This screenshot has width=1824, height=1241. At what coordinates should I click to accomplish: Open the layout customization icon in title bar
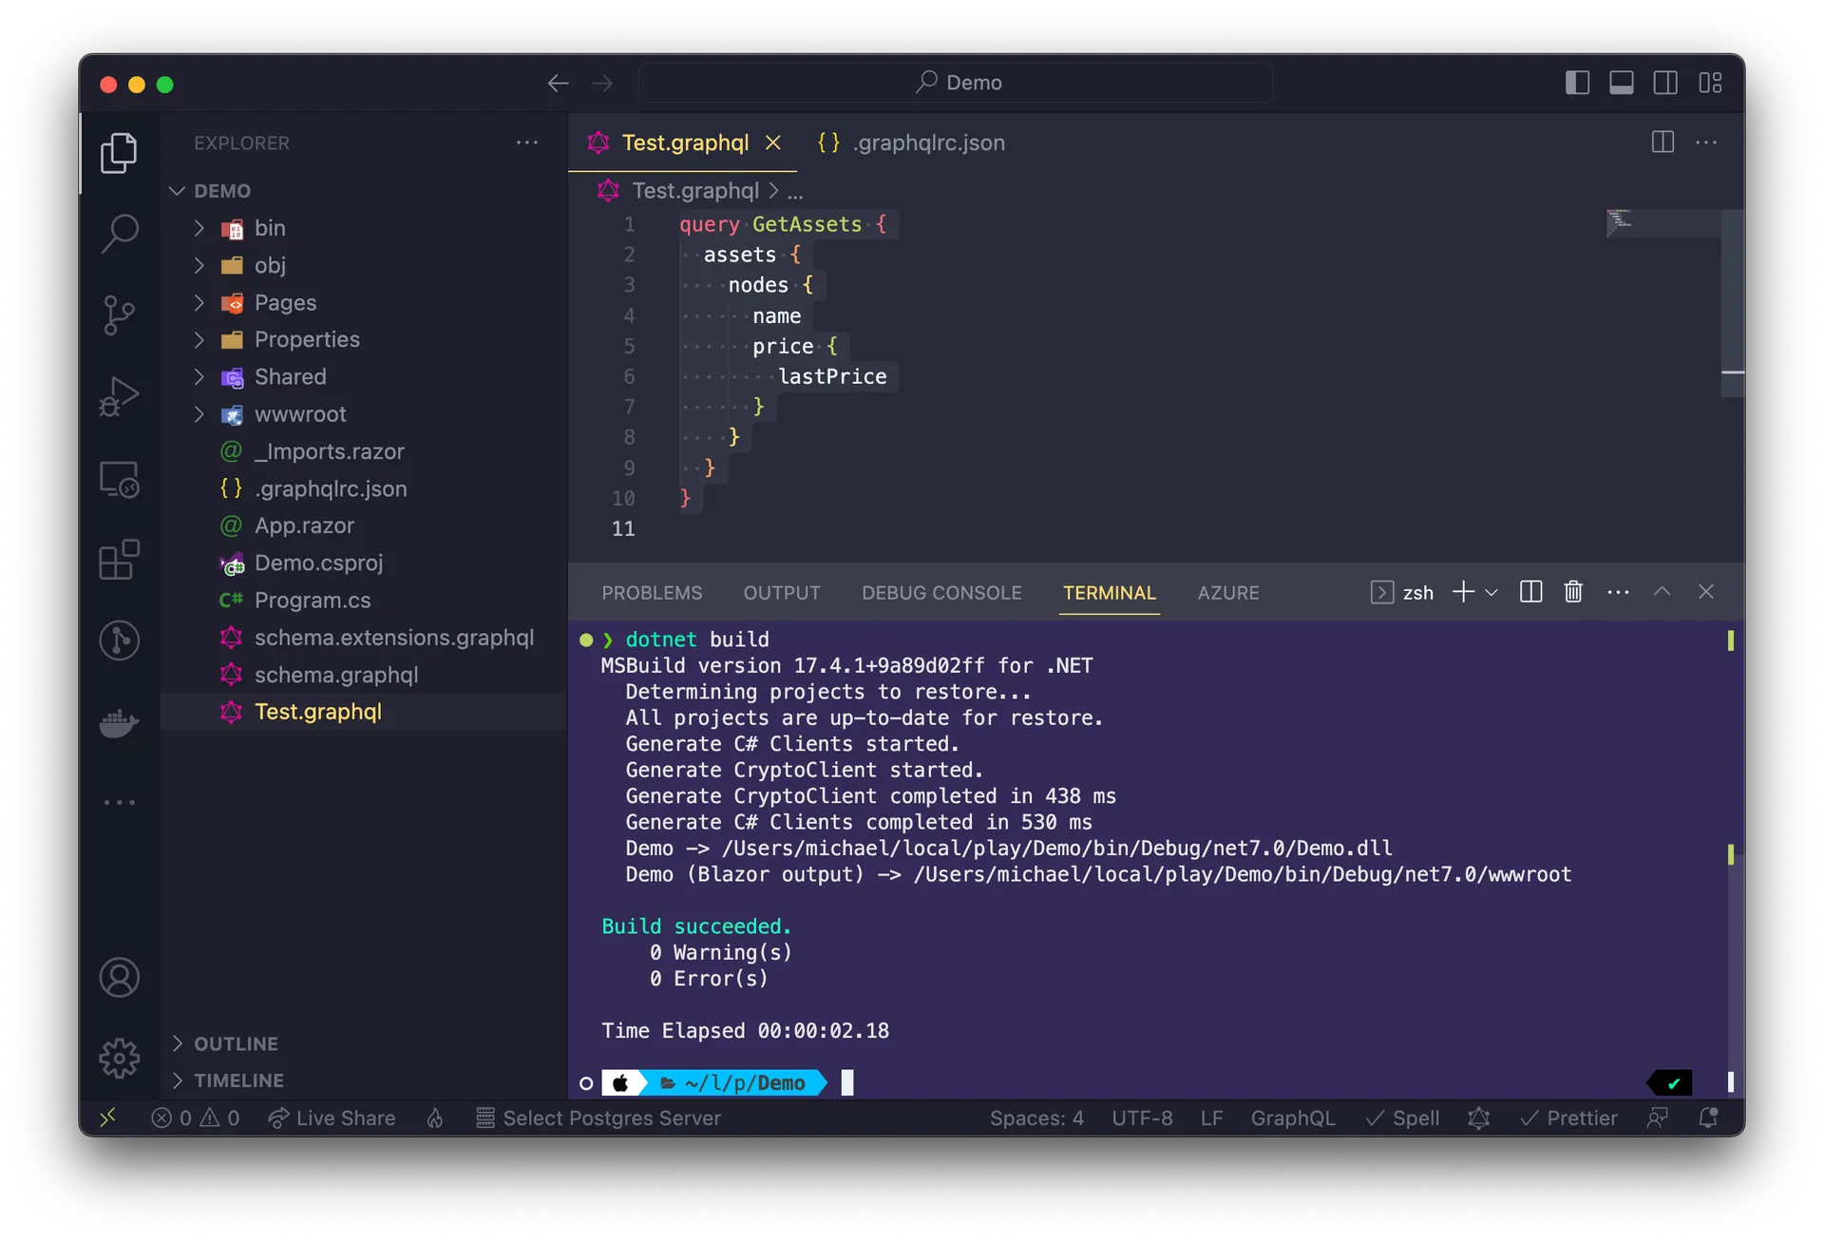click(x=1710, y=83)
